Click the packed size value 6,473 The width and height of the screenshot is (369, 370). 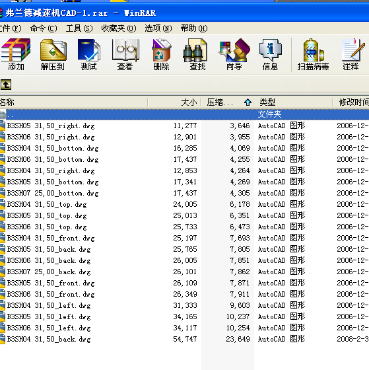point(240,227)
